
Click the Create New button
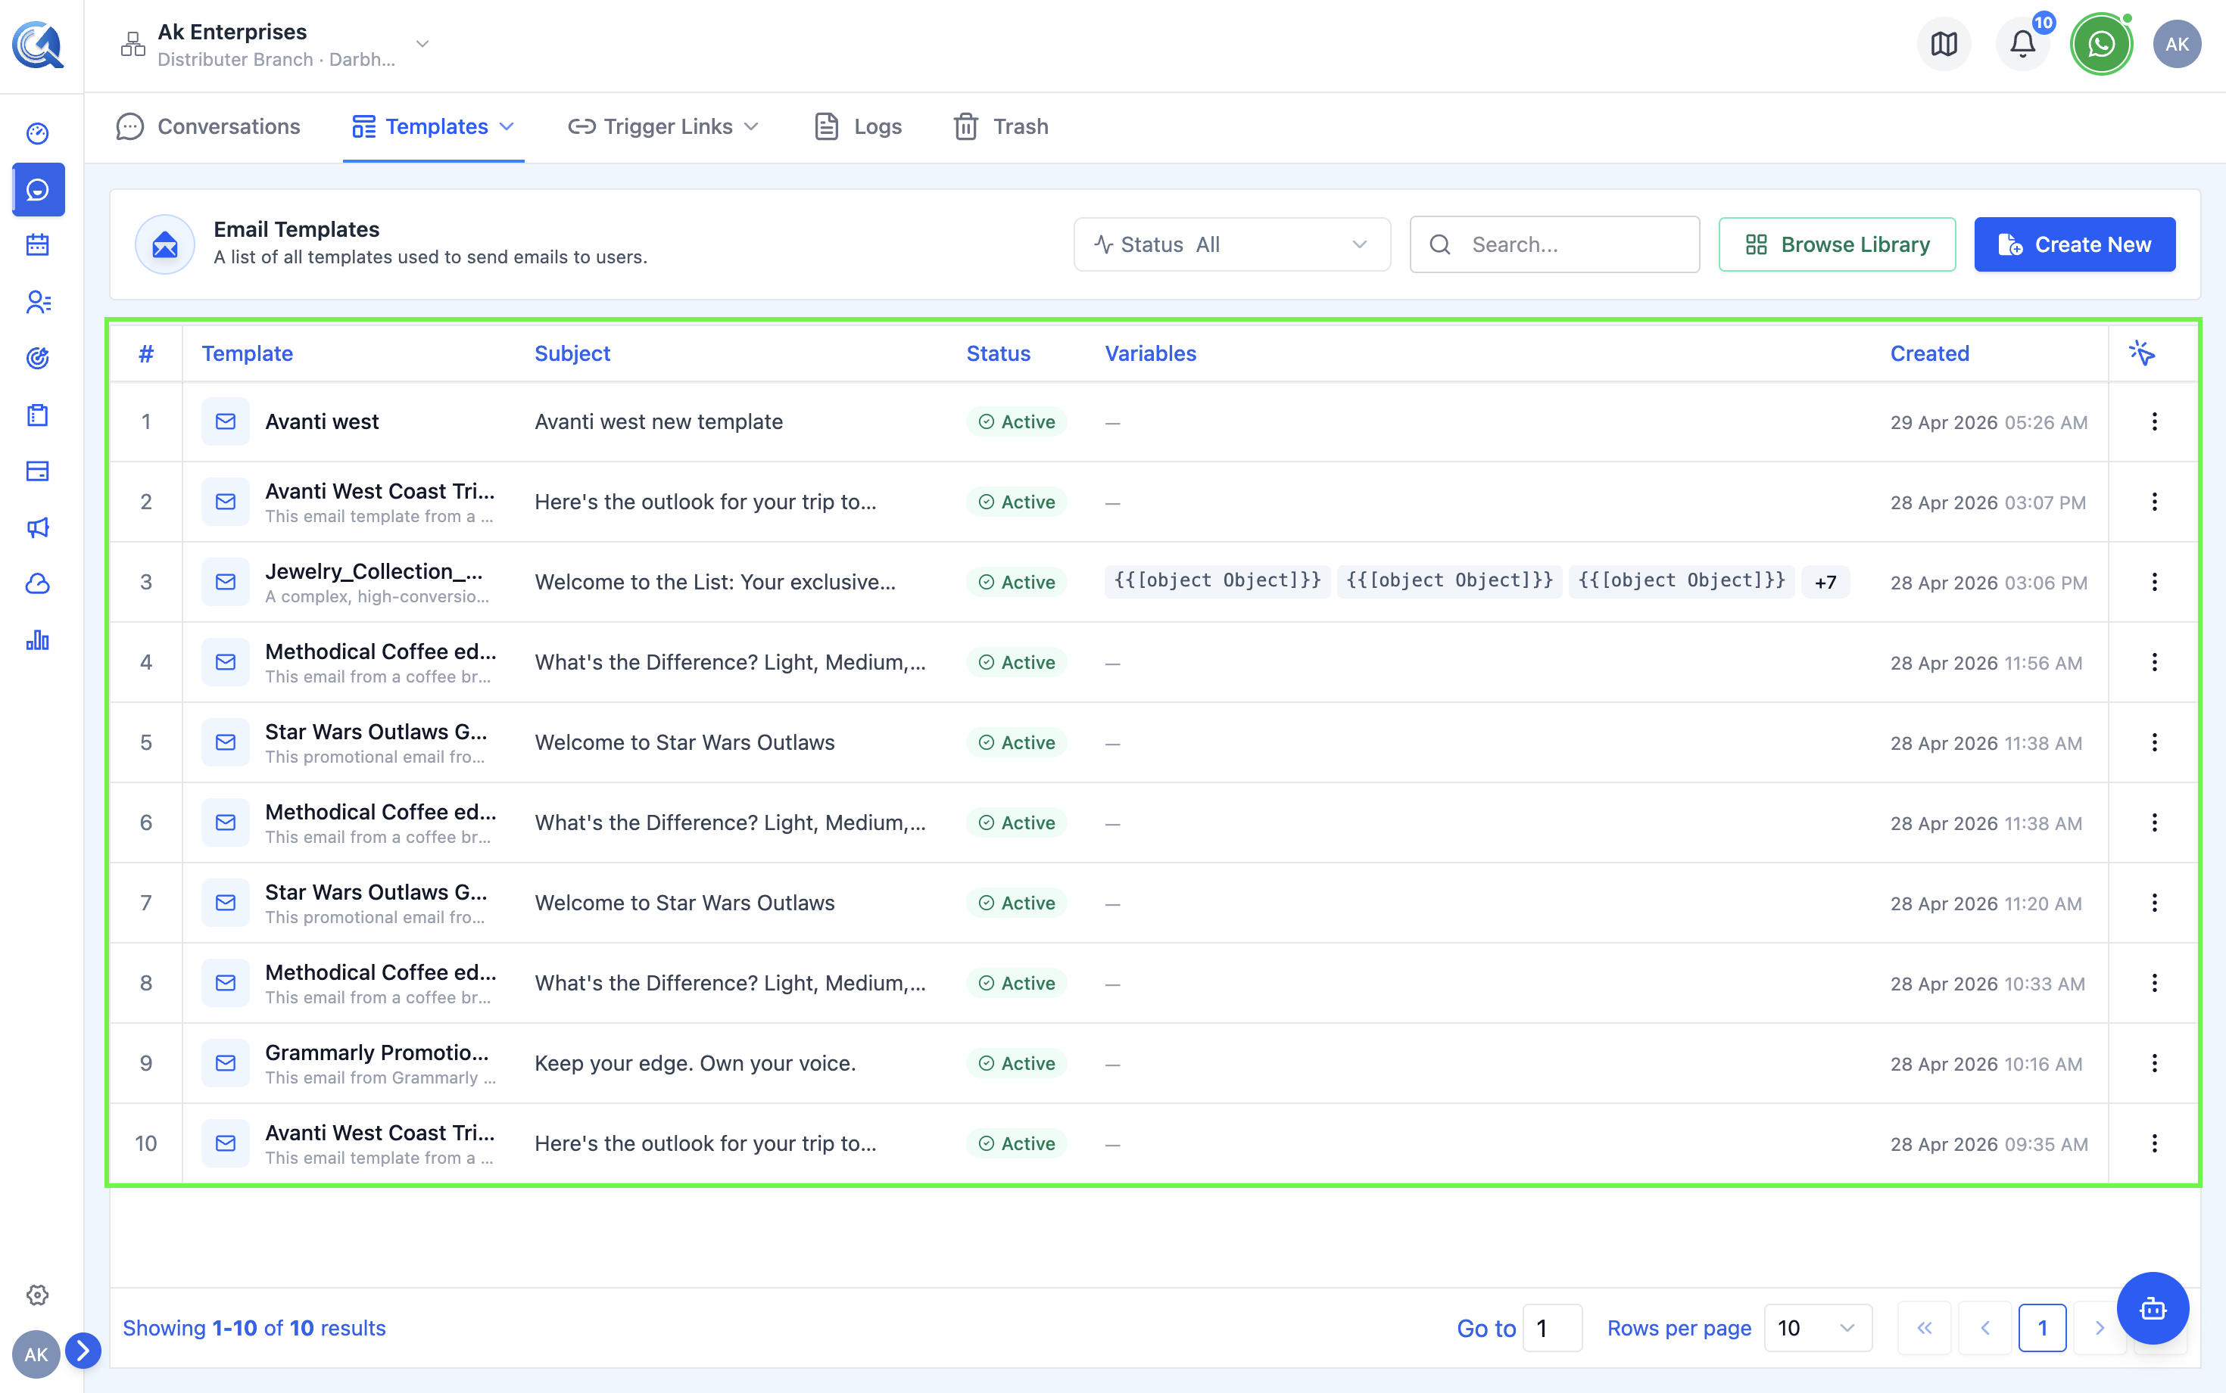coord(2074,244)
